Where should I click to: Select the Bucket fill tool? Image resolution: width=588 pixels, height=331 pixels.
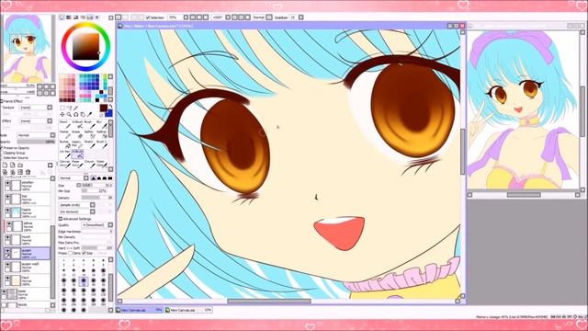(x=64, y=144)
